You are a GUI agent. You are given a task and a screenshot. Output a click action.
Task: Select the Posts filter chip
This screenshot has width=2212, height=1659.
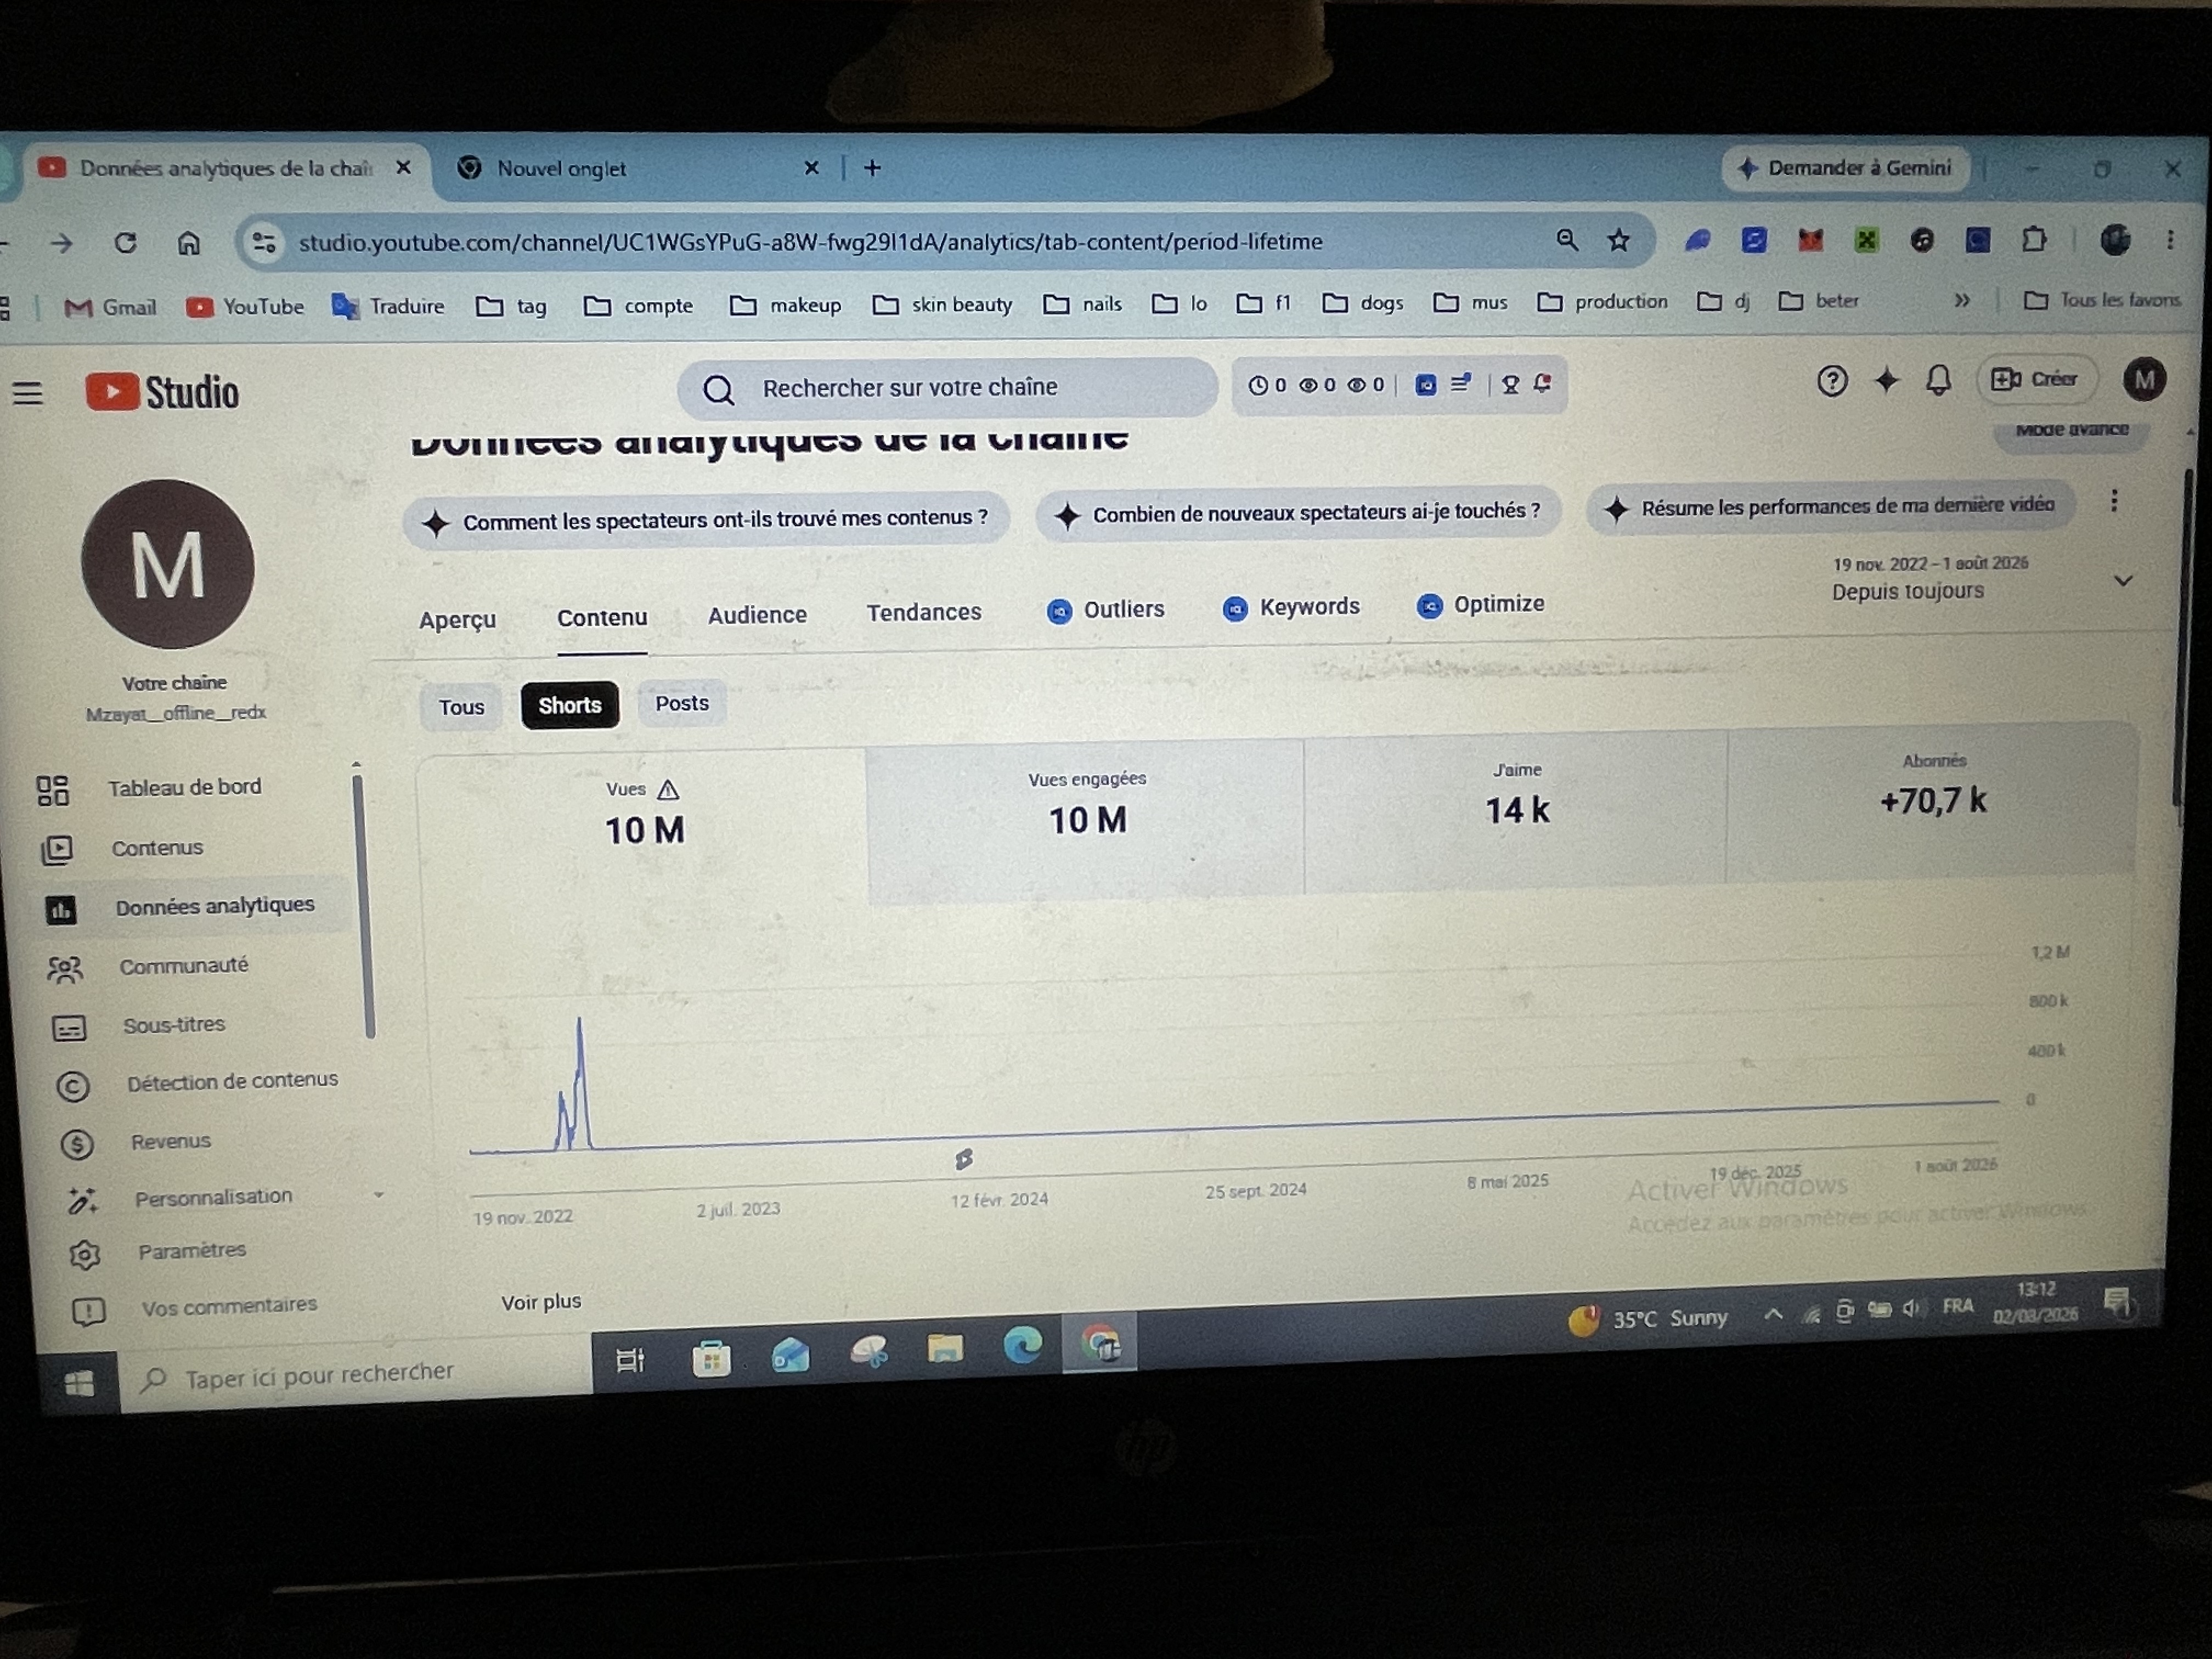coord(682,703)
